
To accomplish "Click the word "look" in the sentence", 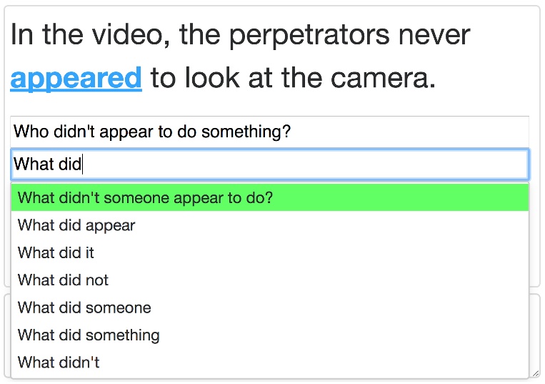I will click(x=212, y=78).
